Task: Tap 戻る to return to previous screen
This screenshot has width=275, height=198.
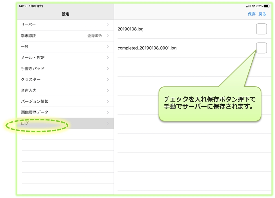Action: pos(261,14)
